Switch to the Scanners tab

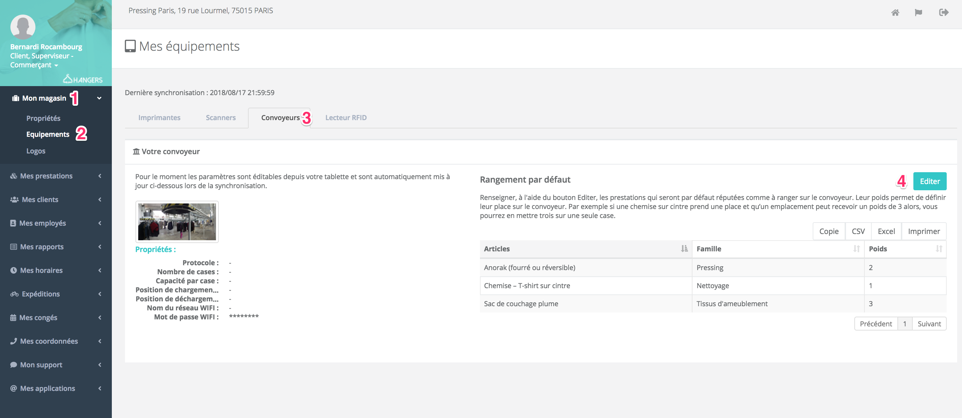point(221,118)
